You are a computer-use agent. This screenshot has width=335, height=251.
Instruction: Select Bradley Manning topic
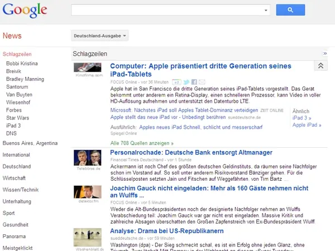coord(25,79)
